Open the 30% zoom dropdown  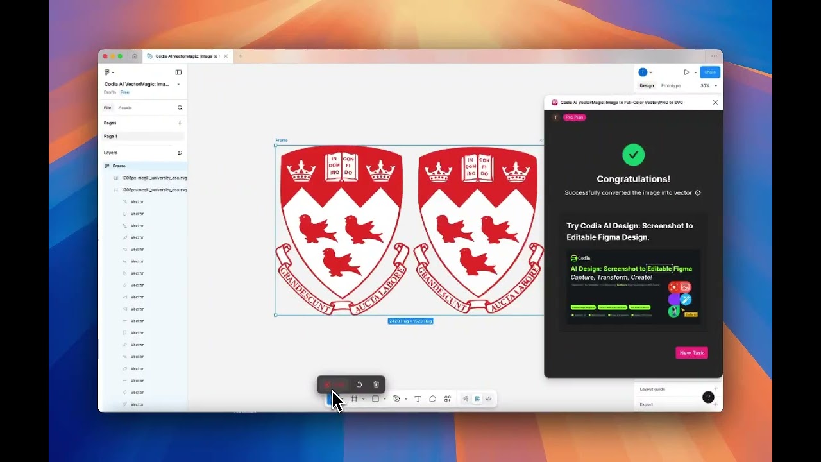[709, 86]
